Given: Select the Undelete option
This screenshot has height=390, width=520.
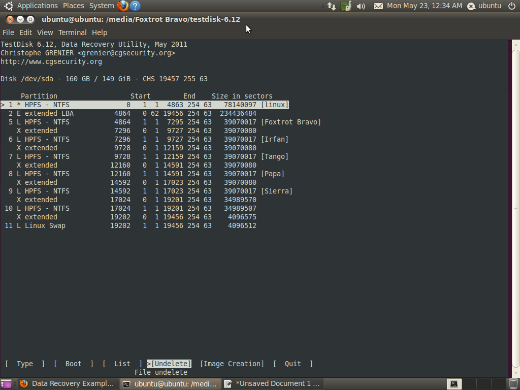Looking at the screenshot, I should point(169,364).
